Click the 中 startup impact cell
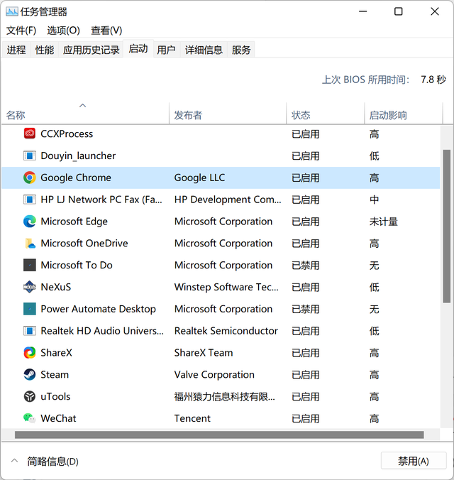 click(374, 200)
